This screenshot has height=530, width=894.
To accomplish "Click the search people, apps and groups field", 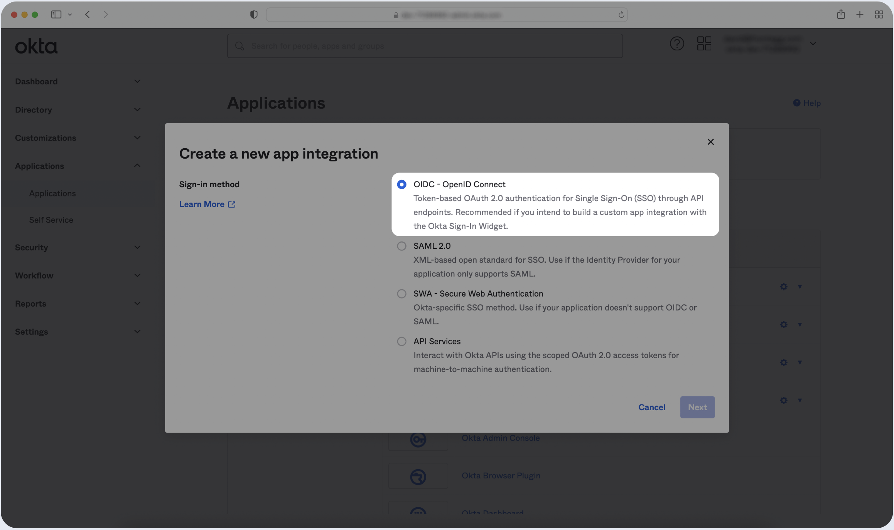I will tap(424, 46).
